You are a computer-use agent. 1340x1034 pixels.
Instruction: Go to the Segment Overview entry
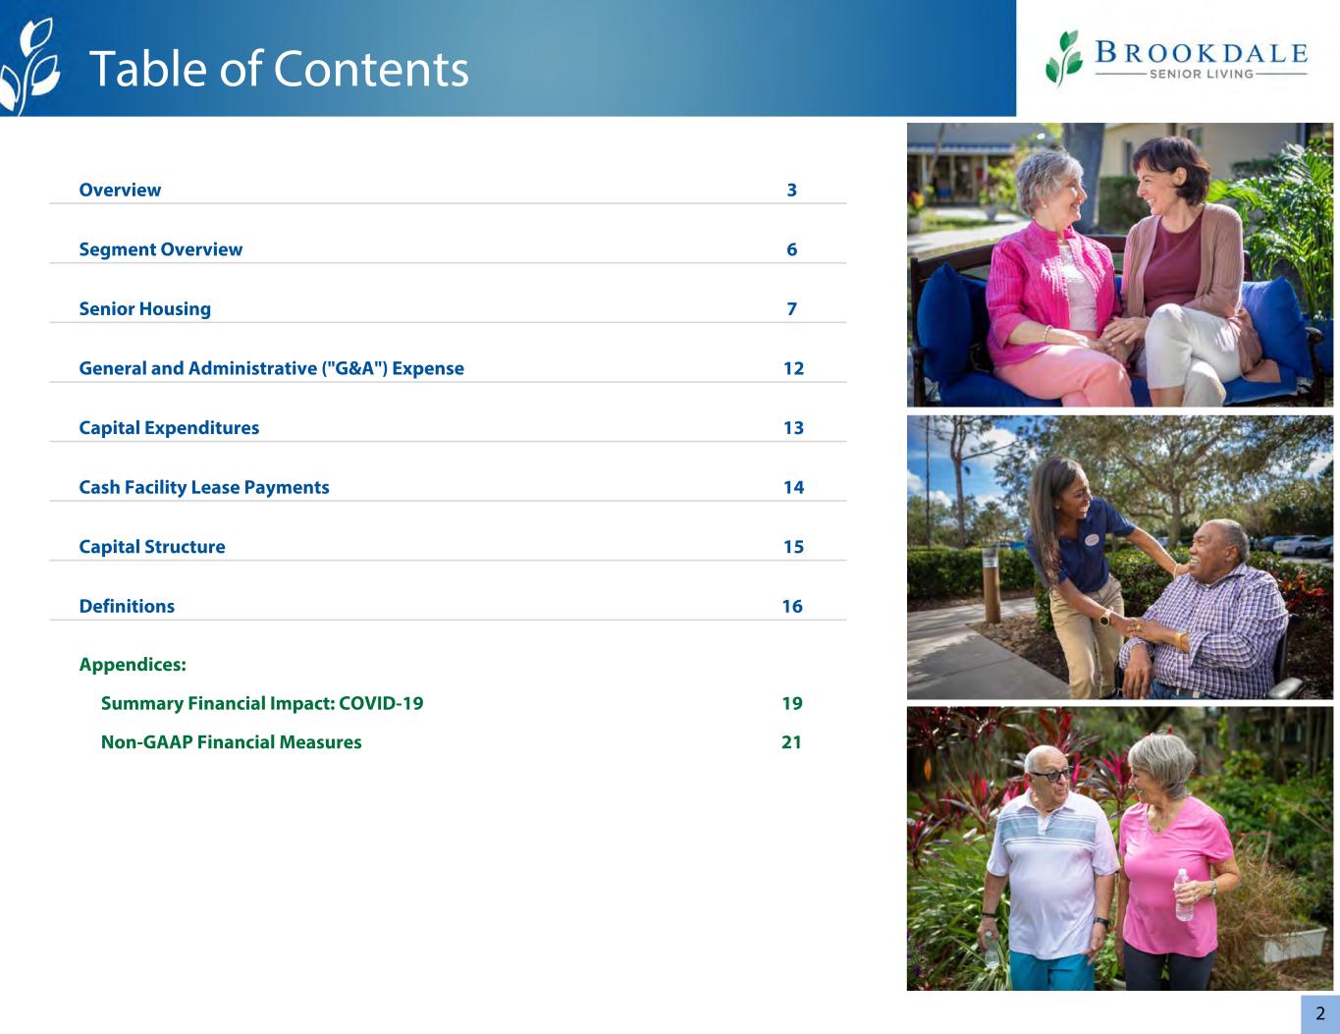click(x=160, y=249)
